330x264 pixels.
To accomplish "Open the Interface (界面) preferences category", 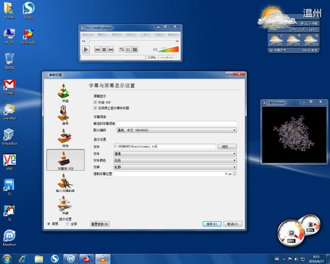I will point(64,93).
